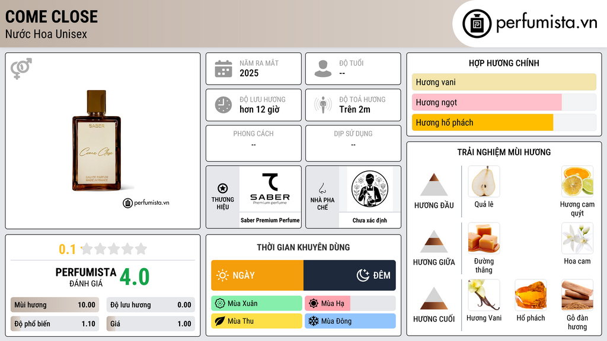
Task: Click the Trên 2m sillage value
Action: 354,110
